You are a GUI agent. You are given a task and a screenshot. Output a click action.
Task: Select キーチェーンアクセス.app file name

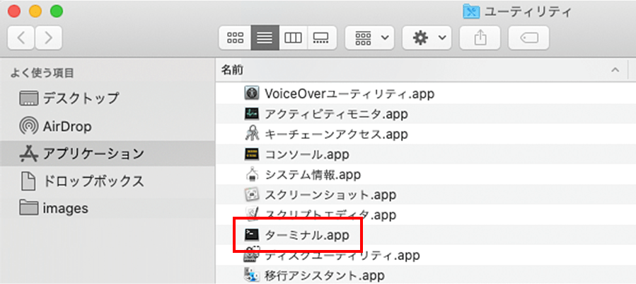(336, 134)
